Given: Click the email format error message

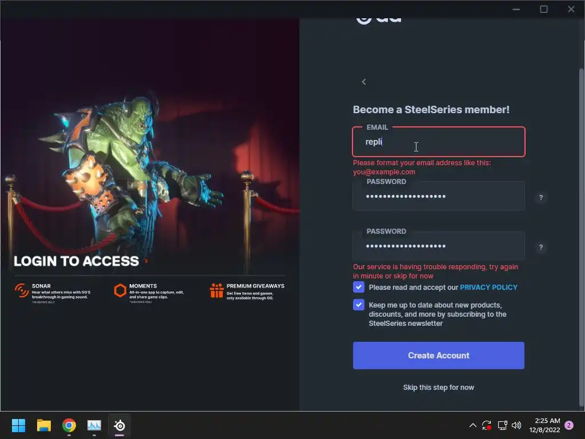Looking at the screenshot, I should [422, 167].
